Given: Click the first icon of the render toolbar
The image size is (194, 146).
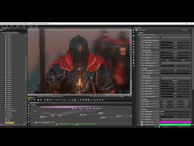Looking at the screenshot, I should pos(29,100).
